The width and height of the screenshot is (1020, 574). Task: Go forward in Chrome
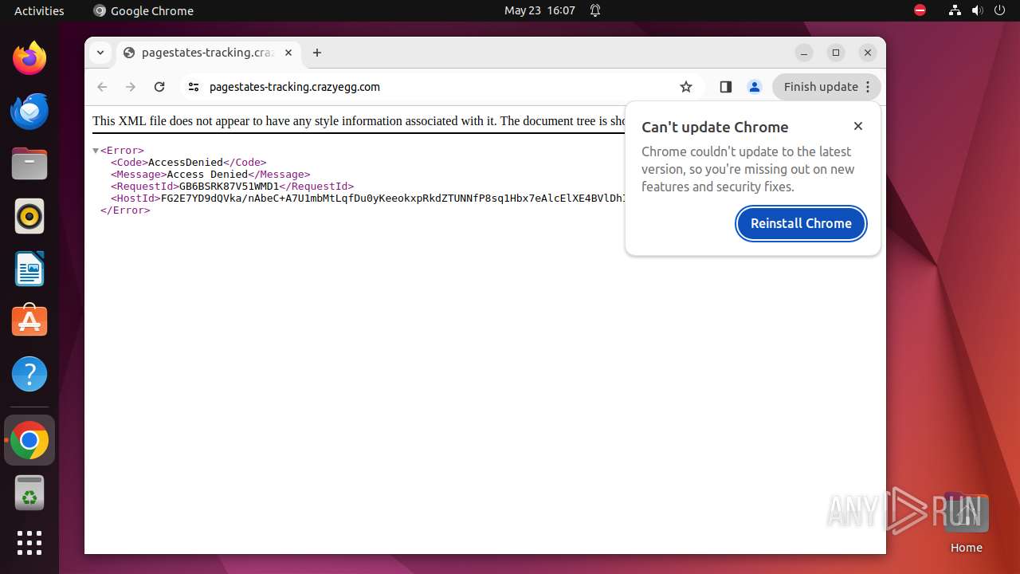131,87
